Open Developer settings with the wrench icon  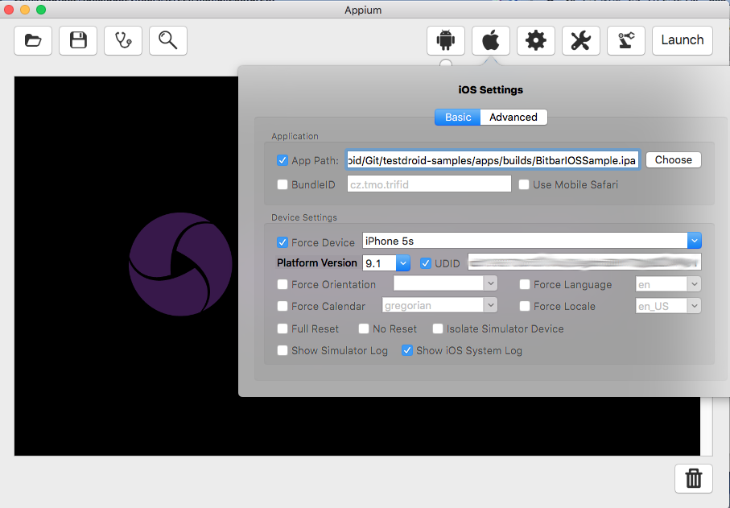pyautogui.click(x=581, y=41)
